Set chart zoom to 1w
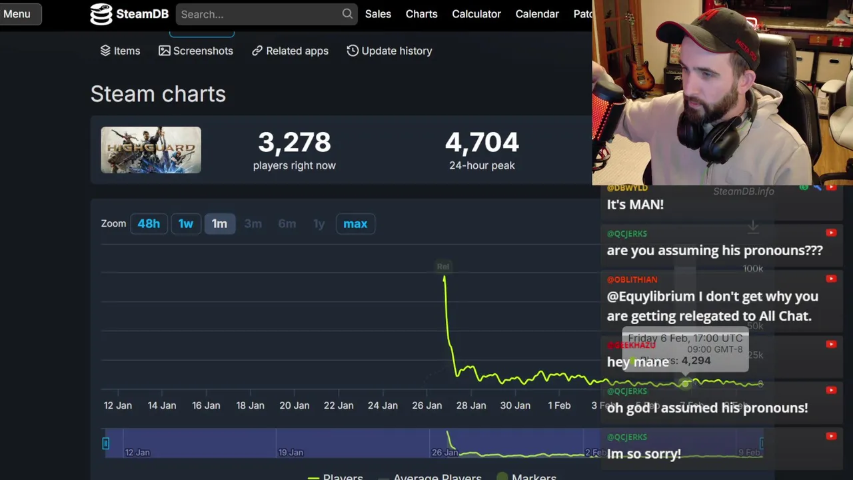Screen dimensions: 853x480 (x=186, y=224)
